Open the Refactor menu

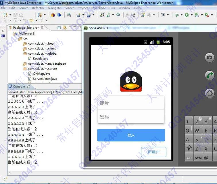(x=38, y=8)
